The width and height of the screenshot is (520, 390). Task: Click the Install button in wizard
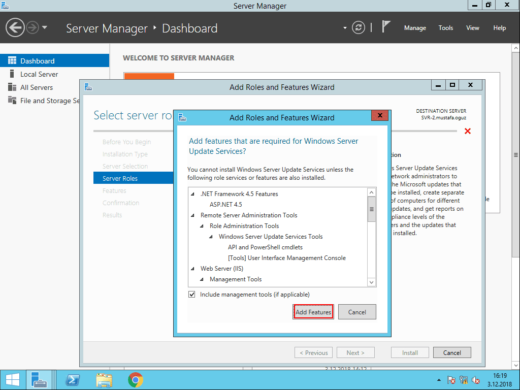410,352
